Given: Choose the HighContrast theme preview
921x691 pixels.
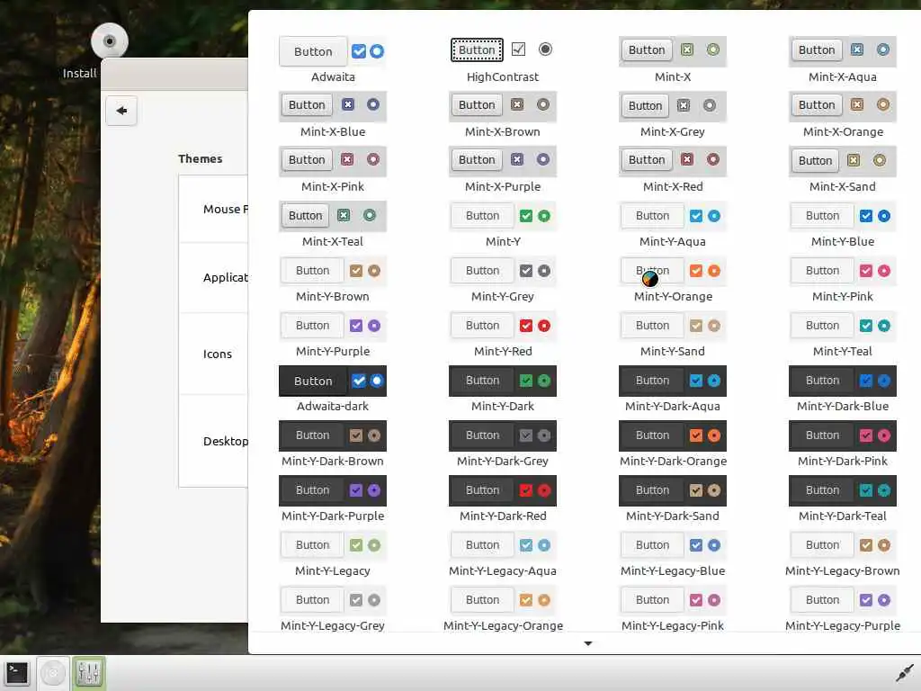Looking at the screenshot, I should [x=503, y=50].
